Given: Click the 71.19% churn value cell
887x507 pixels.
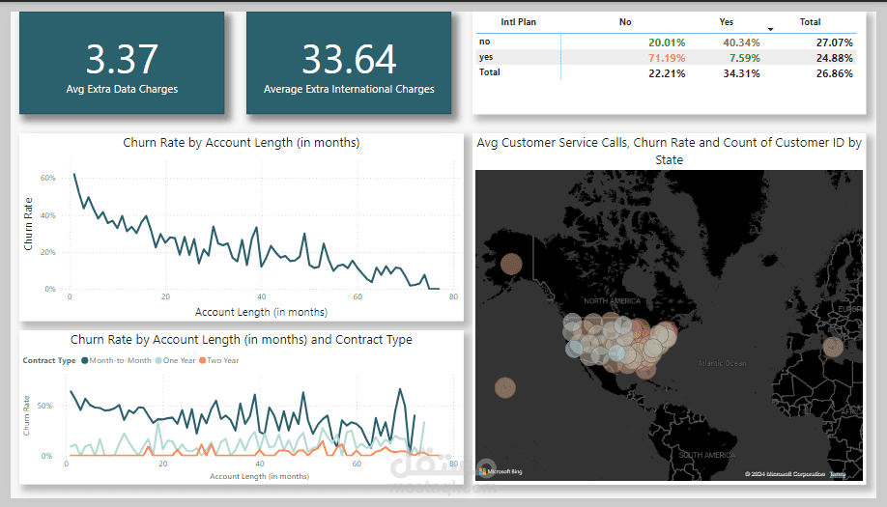Looking at the screenshot, I should pos(667,58).
